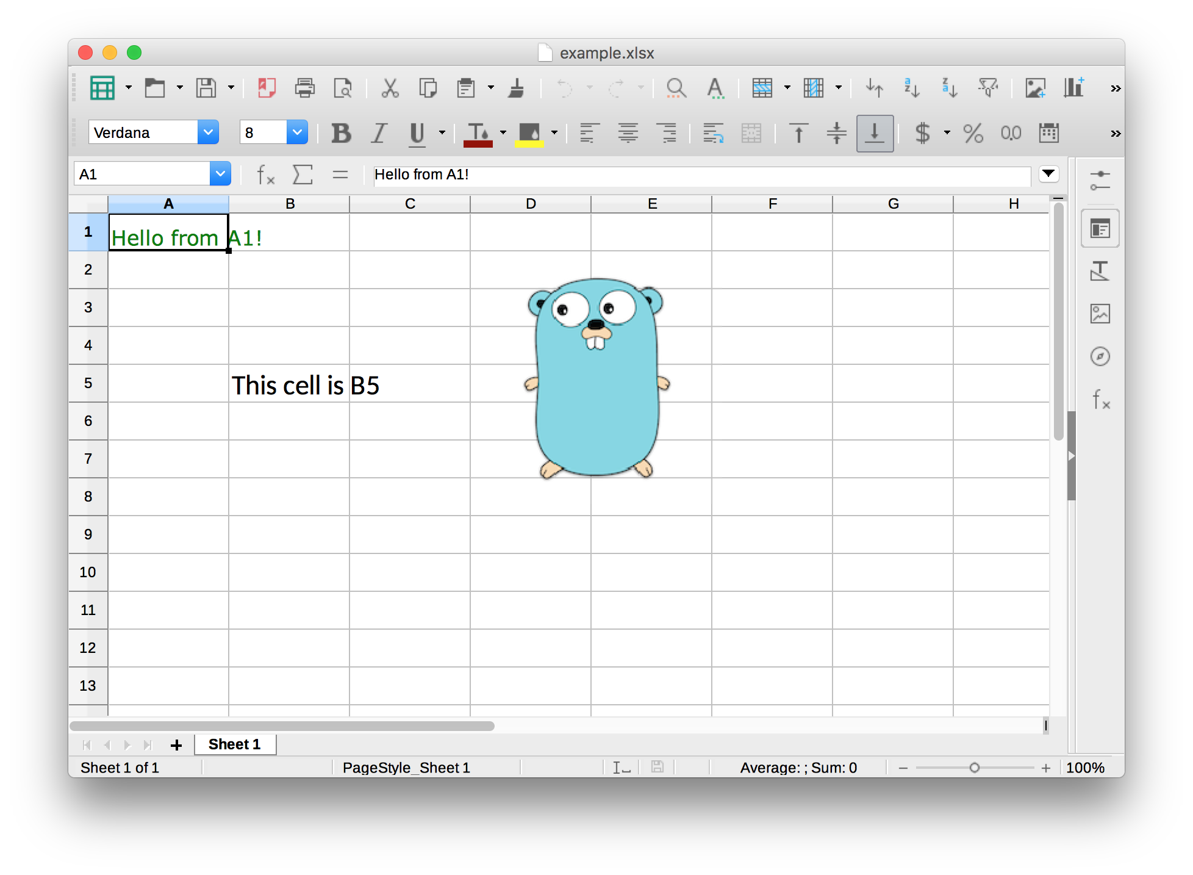1193x875 pixels.
Task: Click the Cut scissors icon
Action: point(390,88)
